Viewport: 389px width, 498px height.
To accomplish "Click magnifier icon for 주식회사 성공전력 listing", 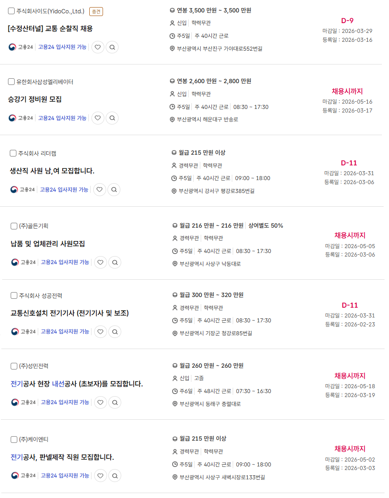I will [x=115, y=332].
